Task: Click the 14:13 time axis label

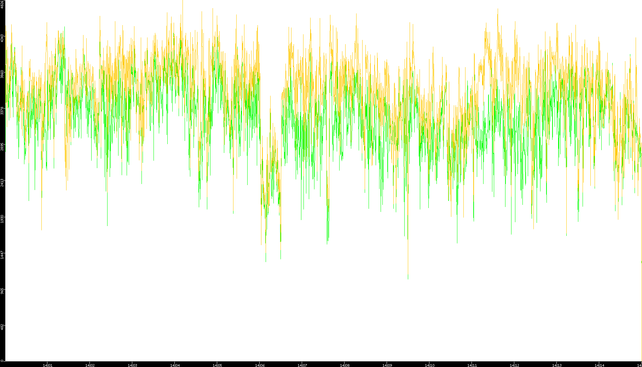Action: 557,365
